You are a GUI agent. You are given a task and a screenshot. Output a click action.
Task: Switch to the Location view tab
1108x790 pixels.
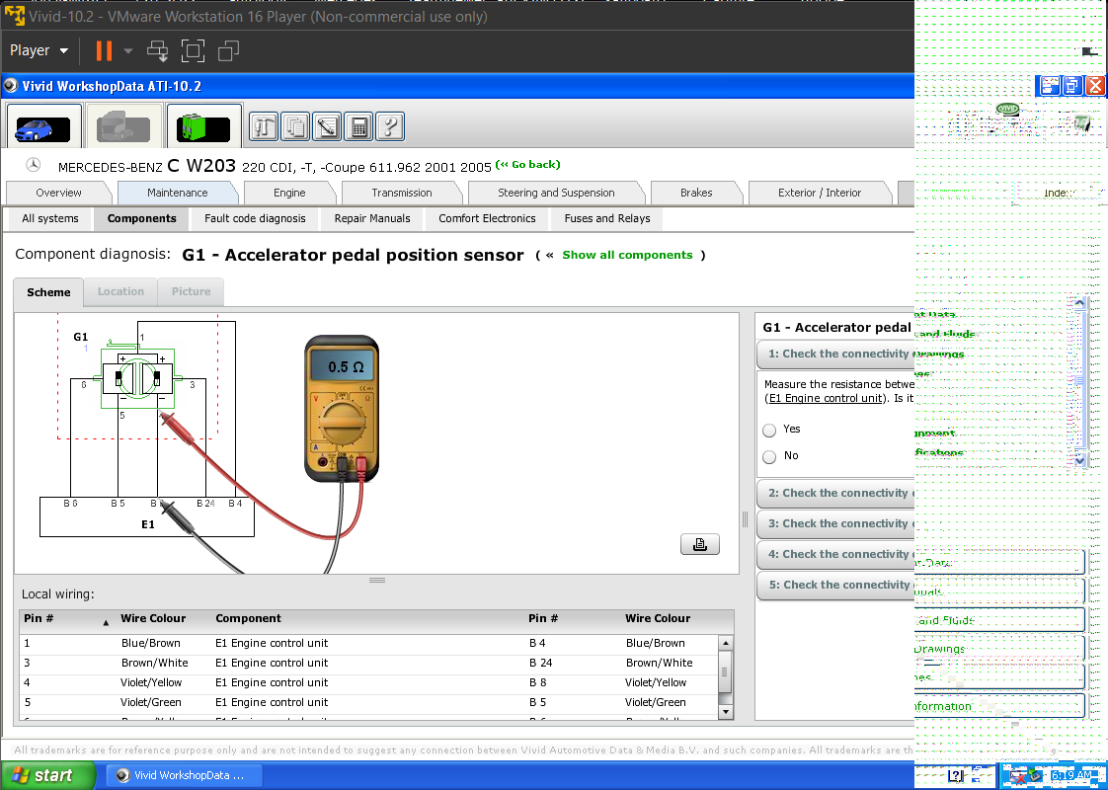120,292
